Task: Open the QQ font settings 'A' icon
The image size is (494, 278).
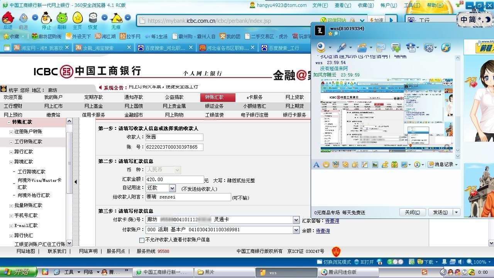Action: tap(316, 164)
